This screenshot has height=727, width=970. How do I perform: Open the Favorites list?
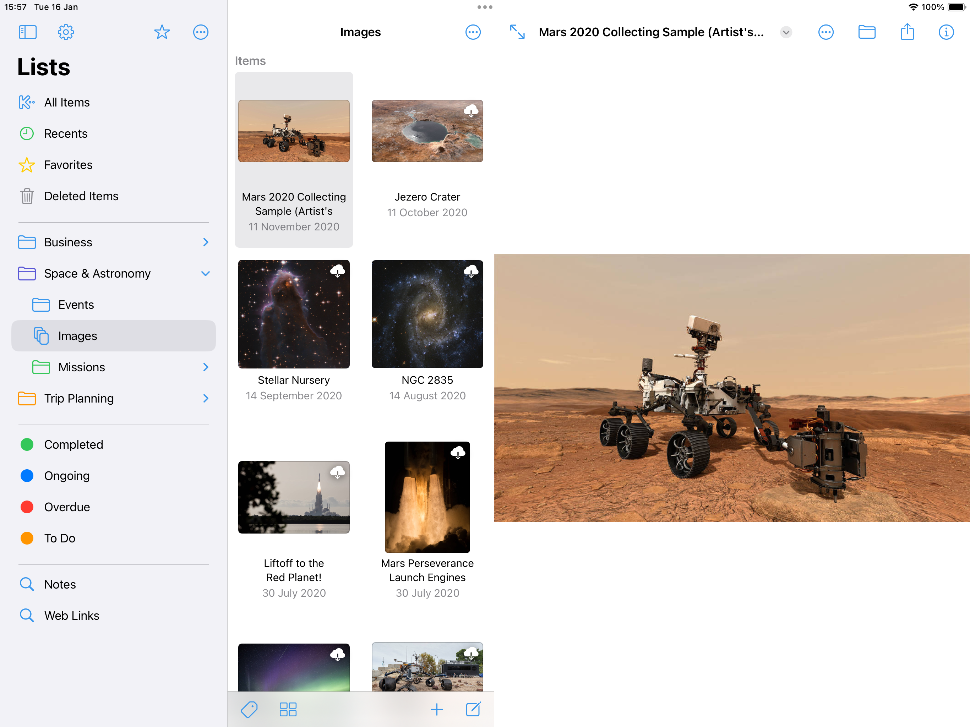tap(68, 165)
